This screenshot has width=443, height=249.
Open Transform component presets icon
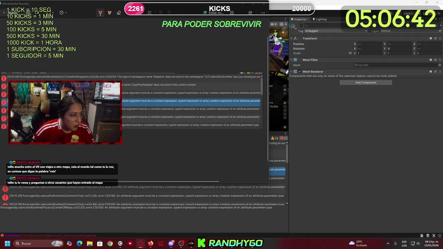click(435, 38)
